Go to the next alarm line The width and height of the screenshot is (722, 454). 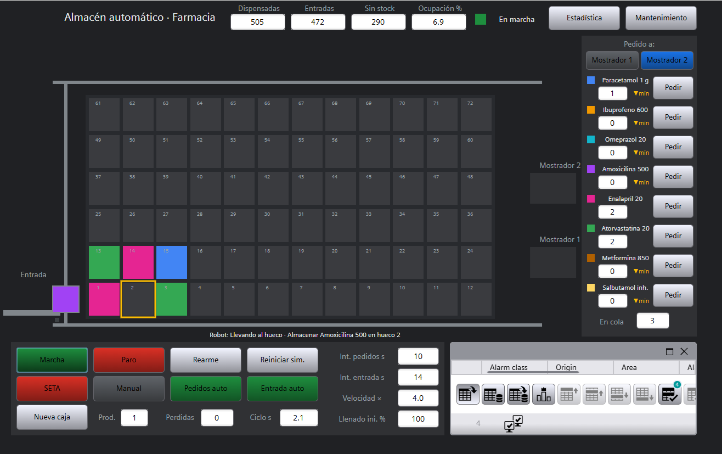[x=619, y=394]
